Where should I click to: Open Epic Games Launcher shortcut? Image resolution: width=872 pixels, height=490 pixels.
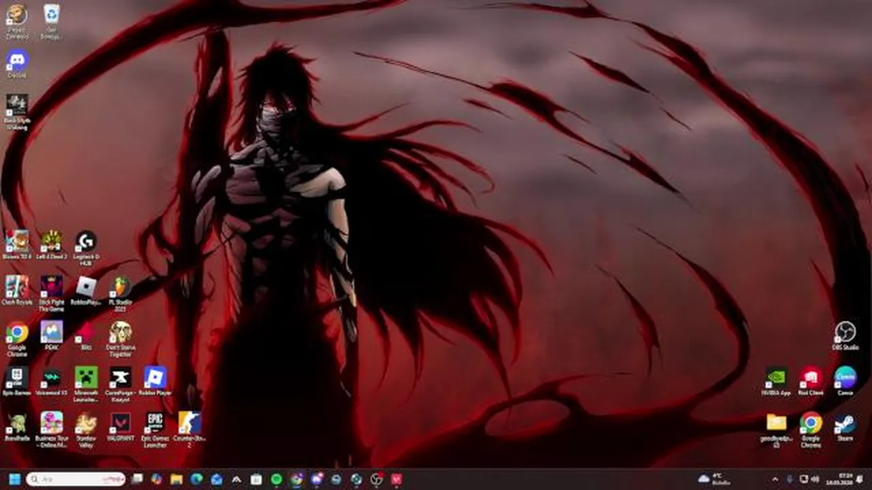(x=155, y=429)
